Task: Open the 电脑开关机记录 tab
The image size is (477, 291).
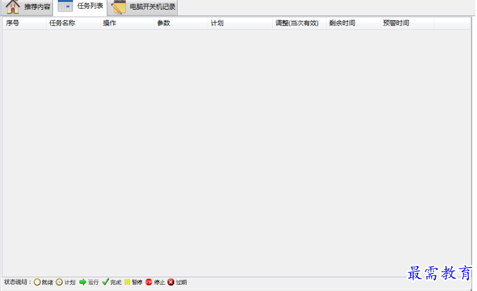Action: (143, 7)
